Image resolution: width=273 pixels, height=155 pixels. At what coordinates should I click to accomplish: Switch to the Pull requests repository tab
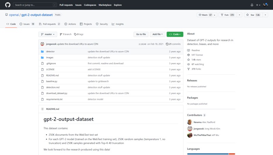[x=49, y=24]
